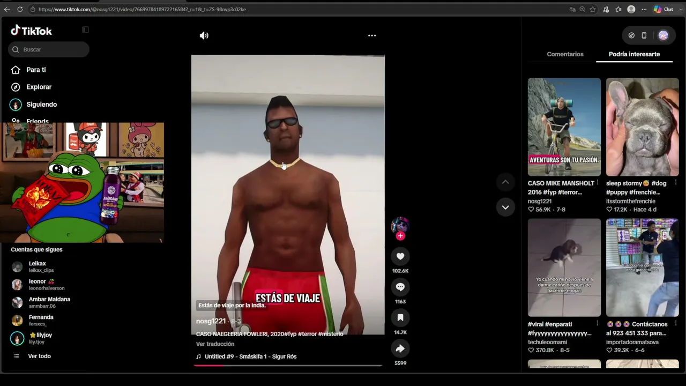The height and width of the screenshot is (386, 686).
Task: Open the #viral #enparati puppy video thumbnail
Action: pyautogui.click(x=564, y=268)
